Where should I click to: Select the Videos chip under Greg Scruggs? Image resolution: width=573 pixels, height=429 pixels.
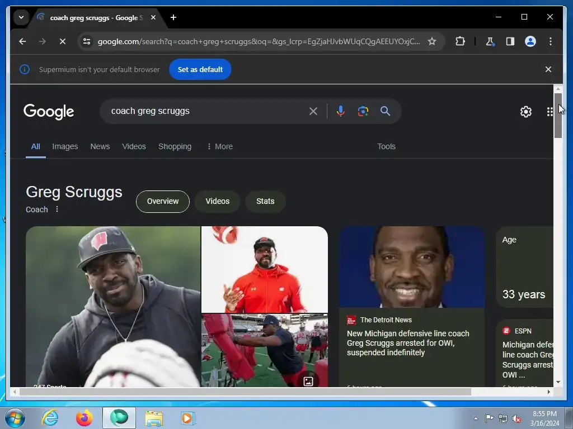coord(218,201)
